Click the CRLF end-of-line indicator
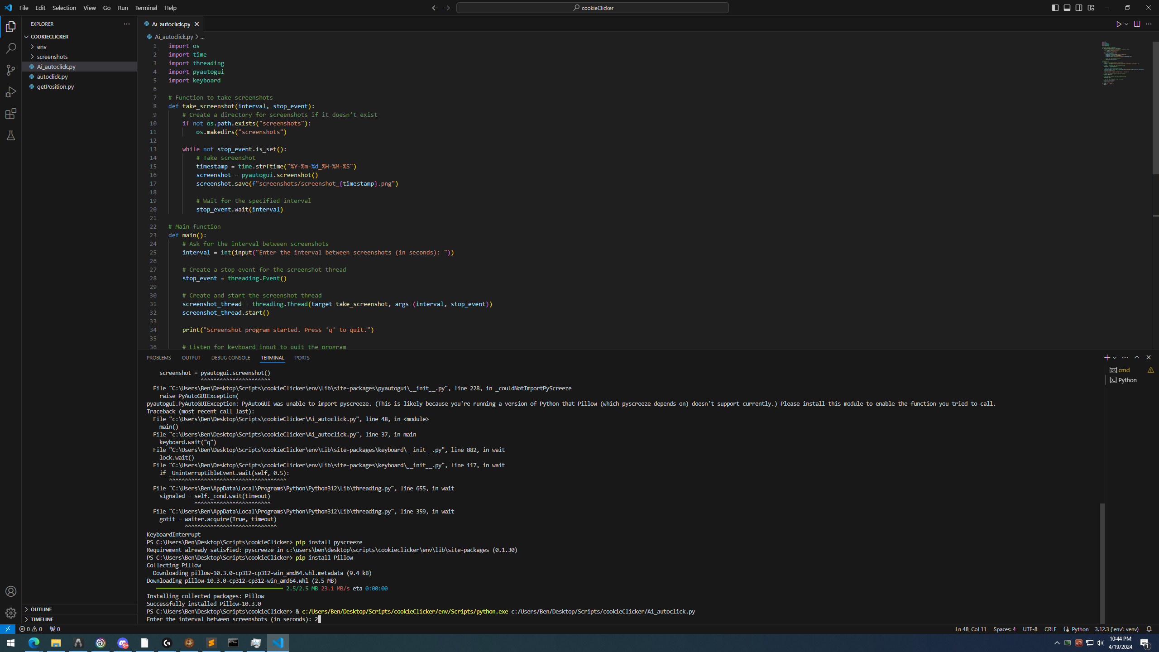The width and height of the screenshot is (1159, 652). pos(1050,629)
